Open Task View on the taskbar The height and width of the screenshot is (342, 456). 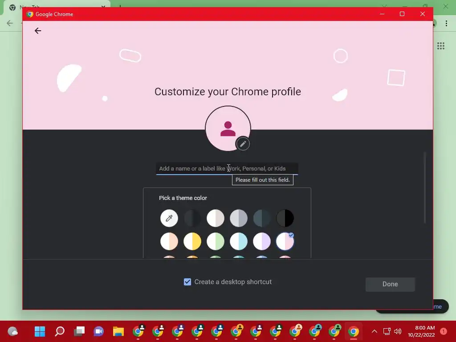coord(79,331)
